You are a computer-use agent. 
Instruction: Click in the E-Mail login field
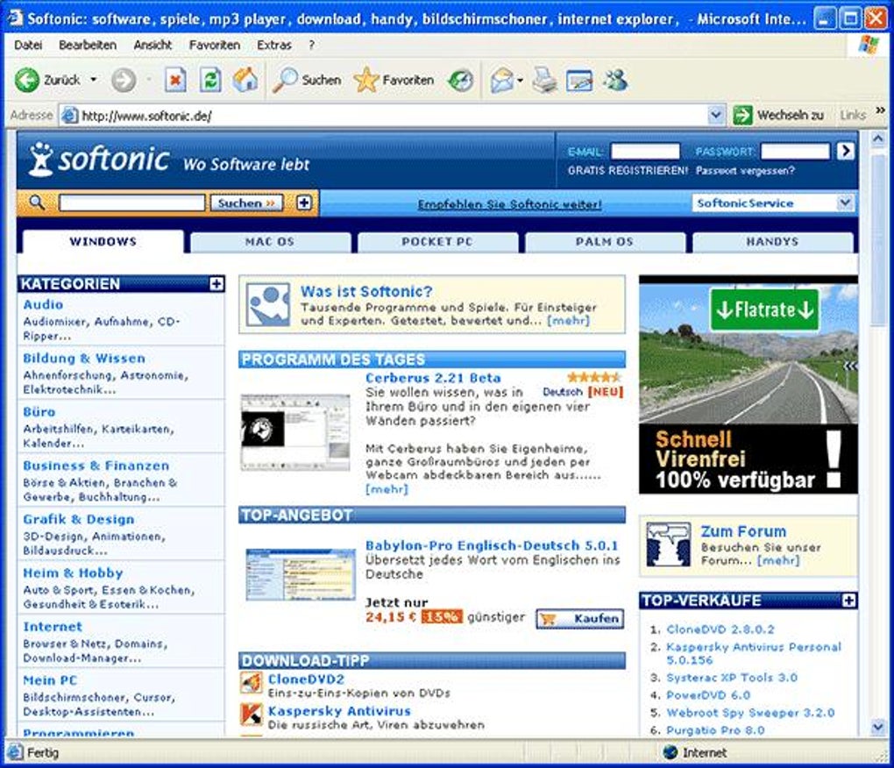point(645,152)
